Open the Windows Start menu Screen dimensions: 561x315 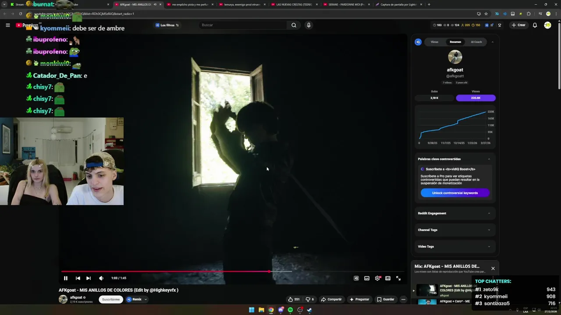coord(252,310)
